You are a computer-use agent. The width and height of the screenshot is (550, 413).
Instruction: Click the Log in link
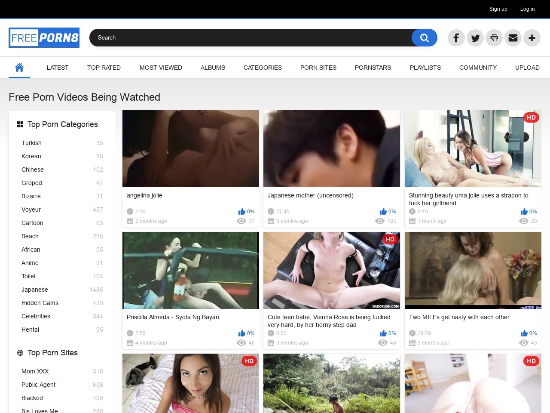click(527, 9)
